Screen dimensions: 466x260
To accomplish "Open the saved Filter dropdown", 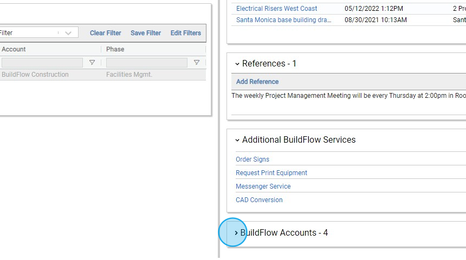I will click(68, 33).
